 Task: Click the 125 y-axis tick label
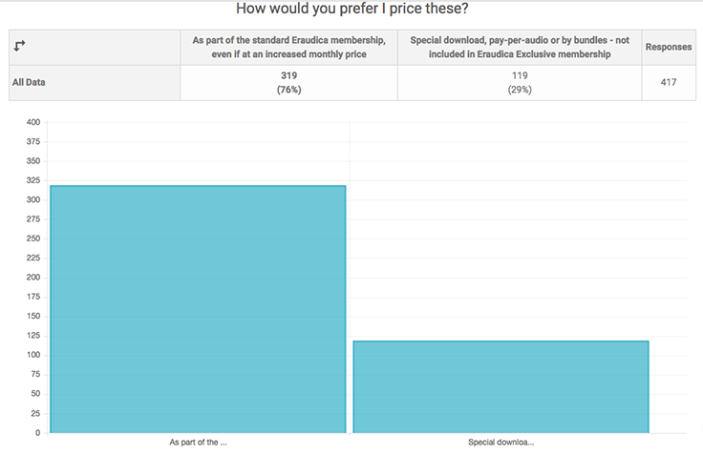pos(33,336)
